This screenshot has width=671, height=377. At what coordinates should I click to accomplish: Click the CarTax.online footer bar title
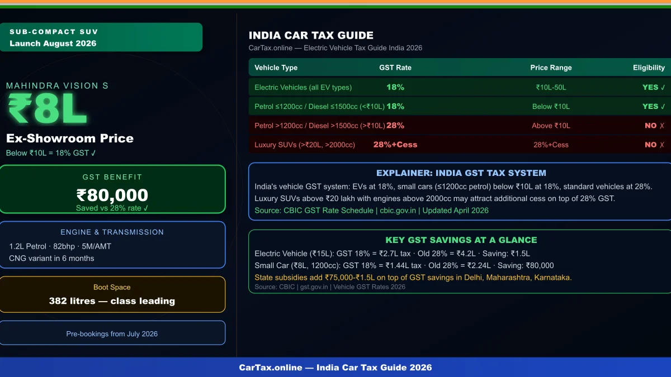335,368
